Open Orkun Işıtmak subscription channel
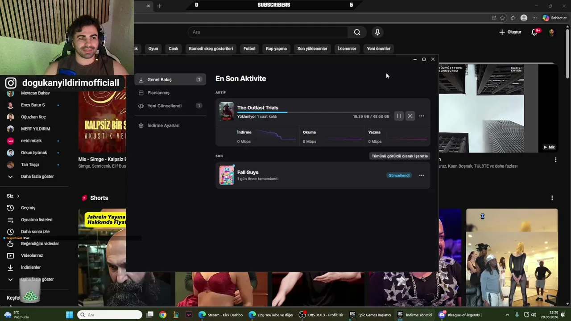The image size is (571, 321). click(x=34, y=152)
